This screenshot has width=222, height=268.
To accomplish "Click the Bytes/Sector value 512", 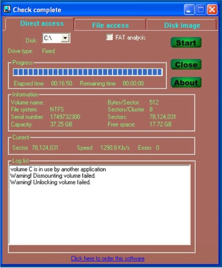I will pyautogui.click(x=154, y=103).
